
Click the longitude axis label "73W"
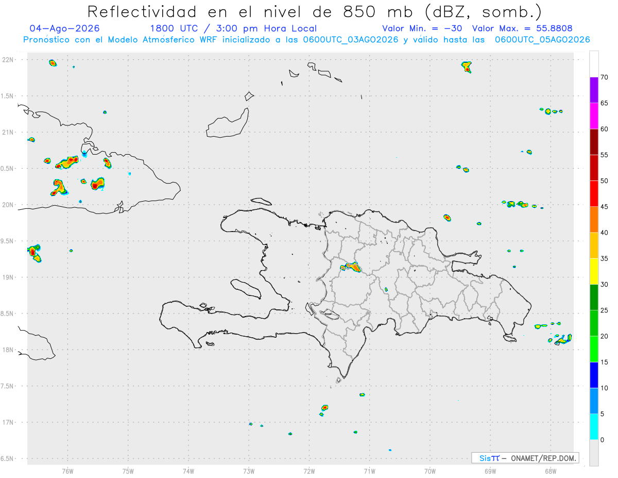pyautogui.click(x=249, y=471)
